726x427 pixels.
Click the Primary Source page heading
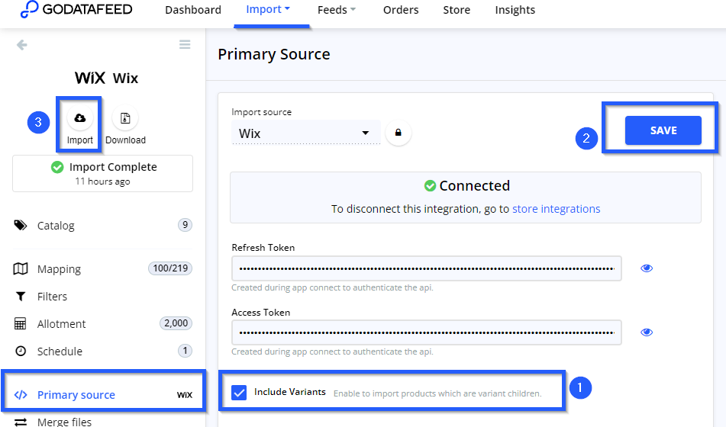coord(274,54)
